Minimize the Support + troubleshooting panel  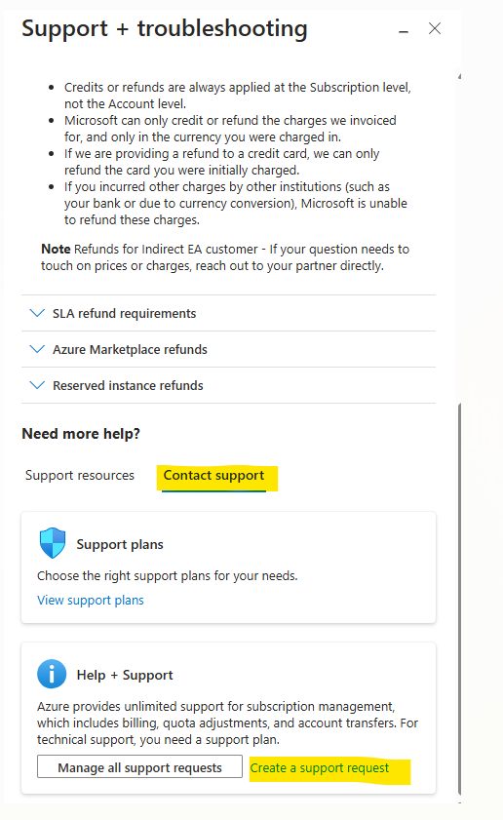point(404,31)
